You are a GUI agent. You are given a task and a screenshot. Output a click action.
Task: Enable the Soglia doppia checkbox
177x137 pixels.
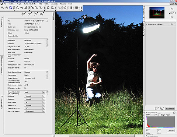159,115
